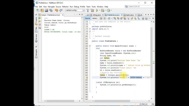Open the File menu
Image resolution: width=189 pixels, height=106 pixels.
(x=36, y=7)
